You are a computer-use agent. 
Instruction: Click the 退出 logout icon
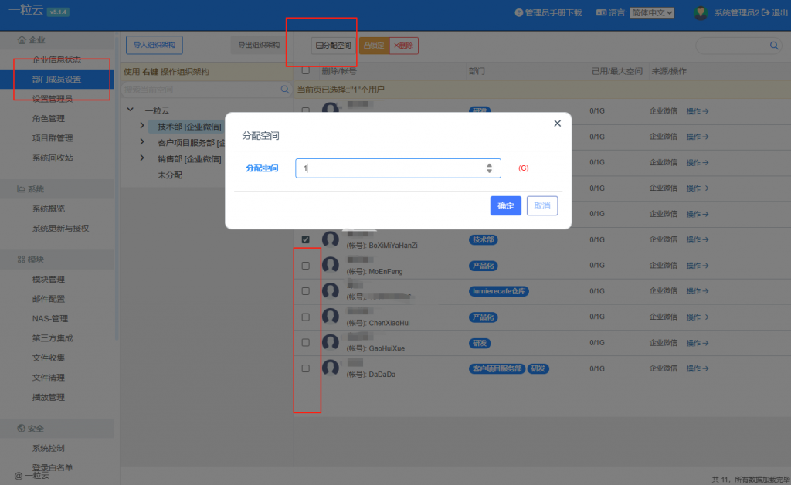(766, 13)
